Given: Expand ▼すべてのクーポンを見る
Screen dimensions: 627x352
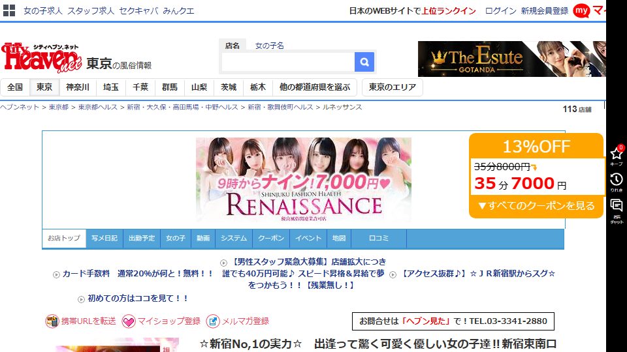Looking at the screenshot, I should click(x=536, y=206).
